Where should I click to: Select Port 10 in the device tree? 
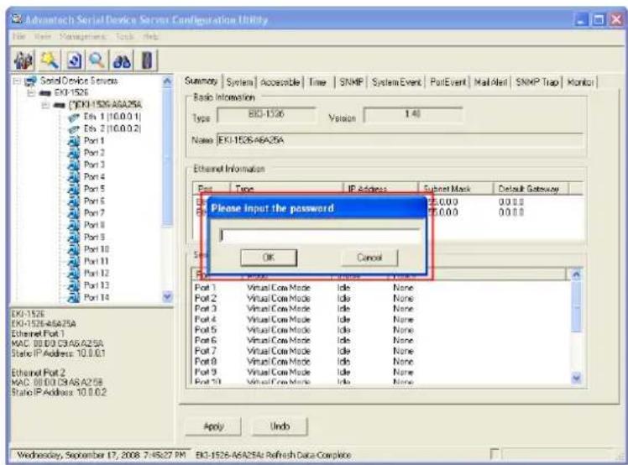[x=97, y=249]
